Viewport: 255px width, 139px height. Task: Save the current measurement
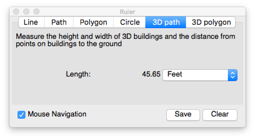point(183,114)
